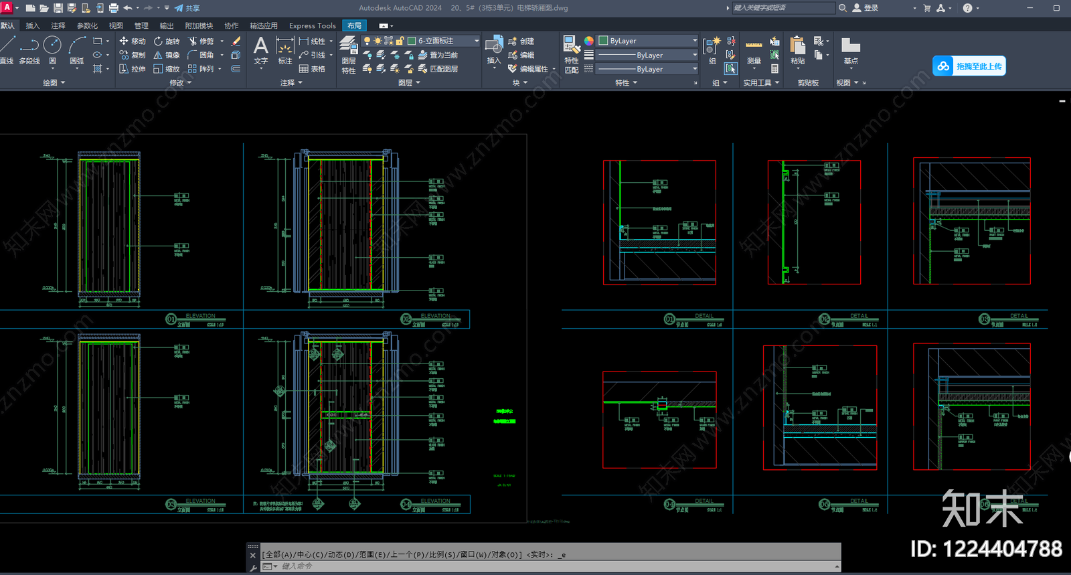Expand the 图层 (Layers) panel
This screenshot has width=1071, height=575.
click(x=409, y=83)
